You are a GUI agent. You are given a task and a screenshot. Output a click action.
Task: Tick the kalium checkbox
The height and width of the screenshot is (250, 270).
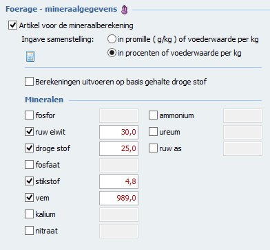click(x=29, y=214)
